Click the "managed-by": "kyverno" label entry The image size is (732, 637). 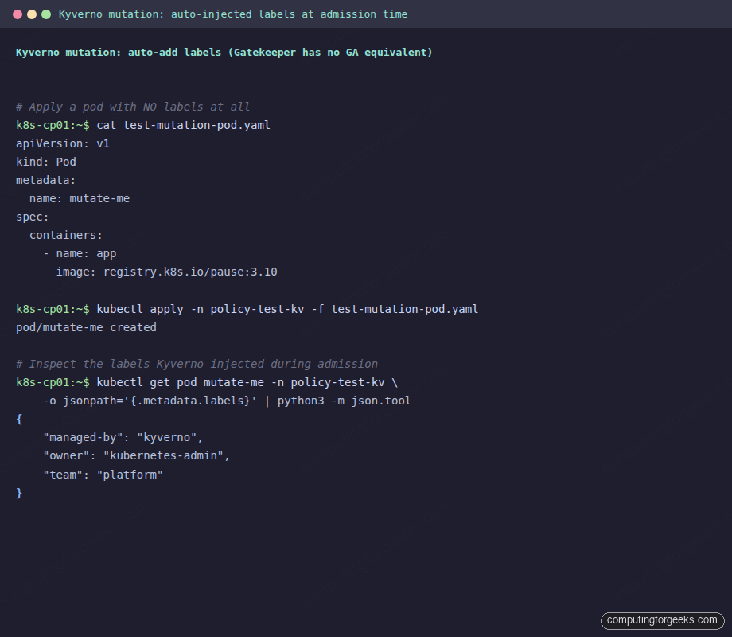coord(123,437)
